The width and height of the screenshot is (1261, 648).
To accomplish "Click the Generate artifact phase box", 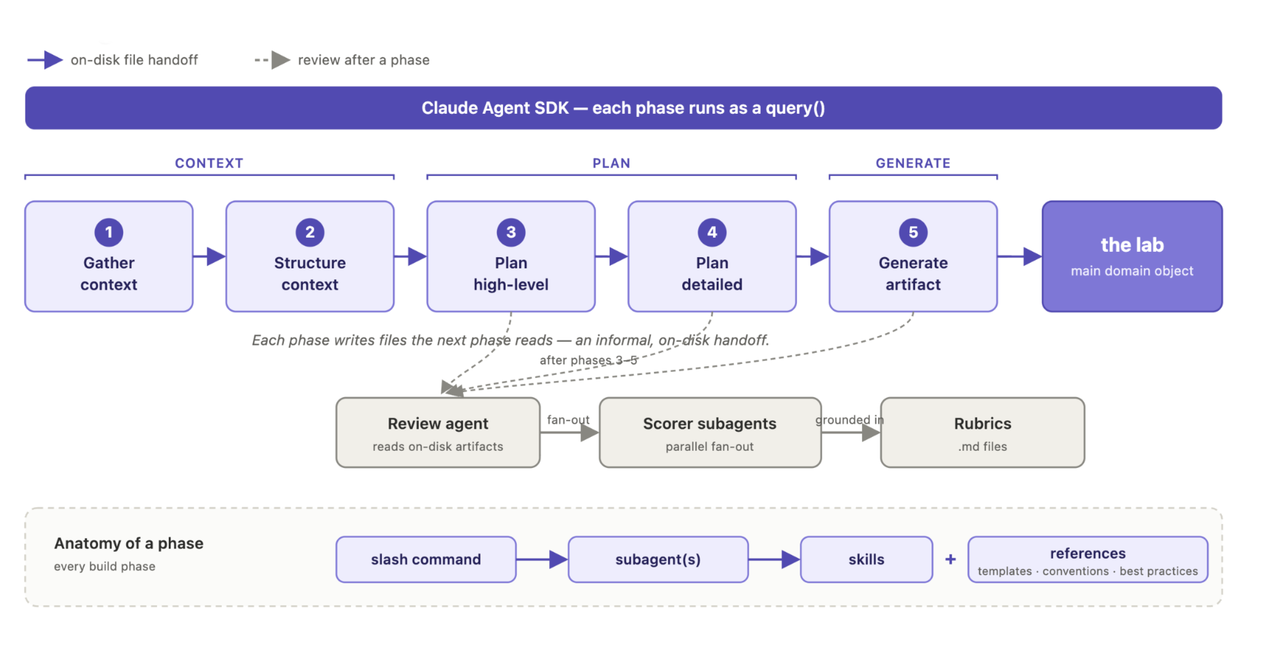I will pos(913,256).
